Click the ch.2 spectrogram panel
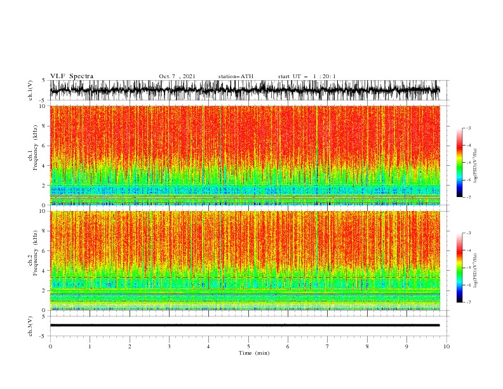503x389 pixels. 245,261
